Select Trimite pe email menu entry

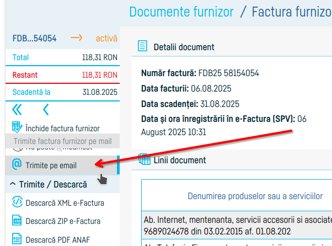pyautogui.click(x=51, y=165)
